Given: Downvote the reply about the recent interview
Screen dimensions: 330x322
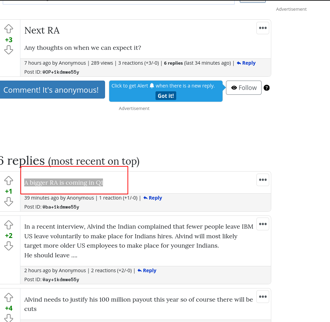Looking at the screenshot, I should tap(9, 246).
